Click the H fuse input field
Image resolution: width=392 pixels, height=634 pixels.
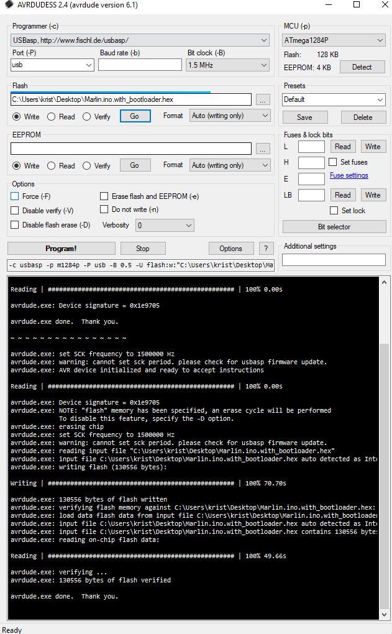tap(311, 163)
